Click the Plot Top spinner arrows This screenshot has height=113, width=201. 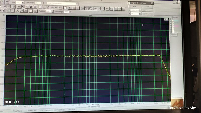click(x=53, y=12)
